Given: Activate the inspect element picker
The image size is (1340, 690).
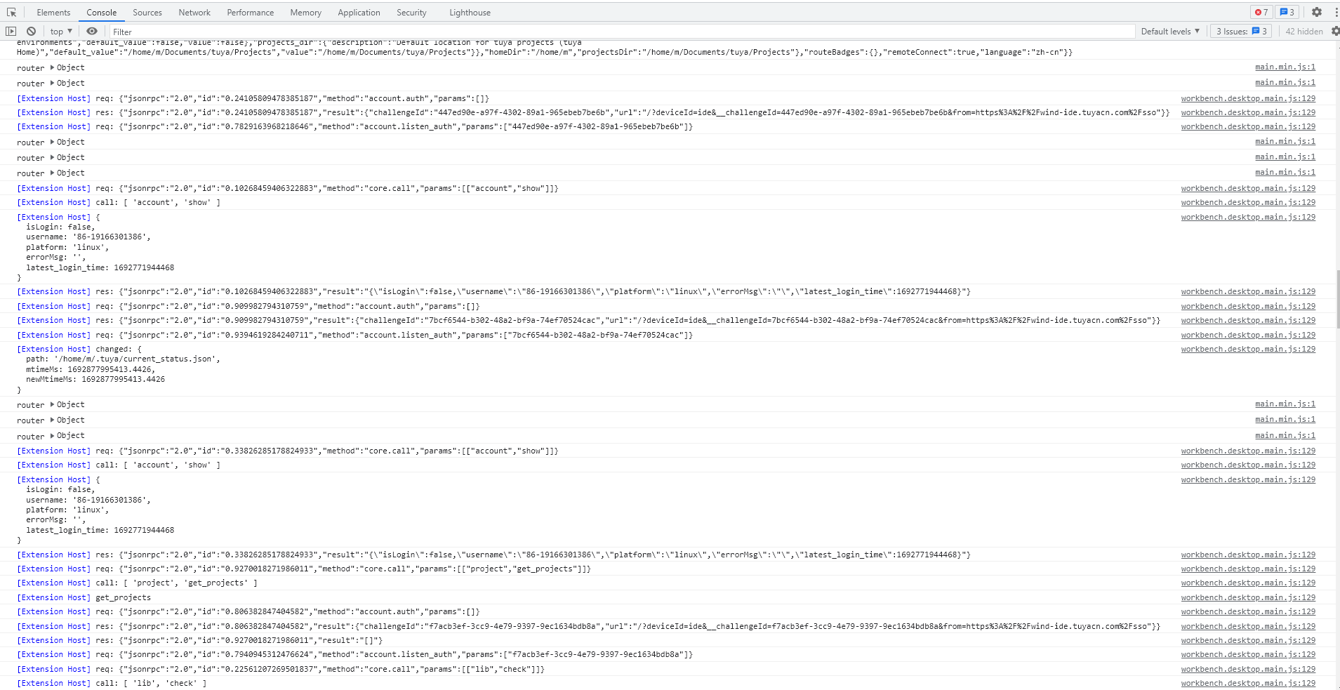Looking at the screenshot, I should (11, 13).
